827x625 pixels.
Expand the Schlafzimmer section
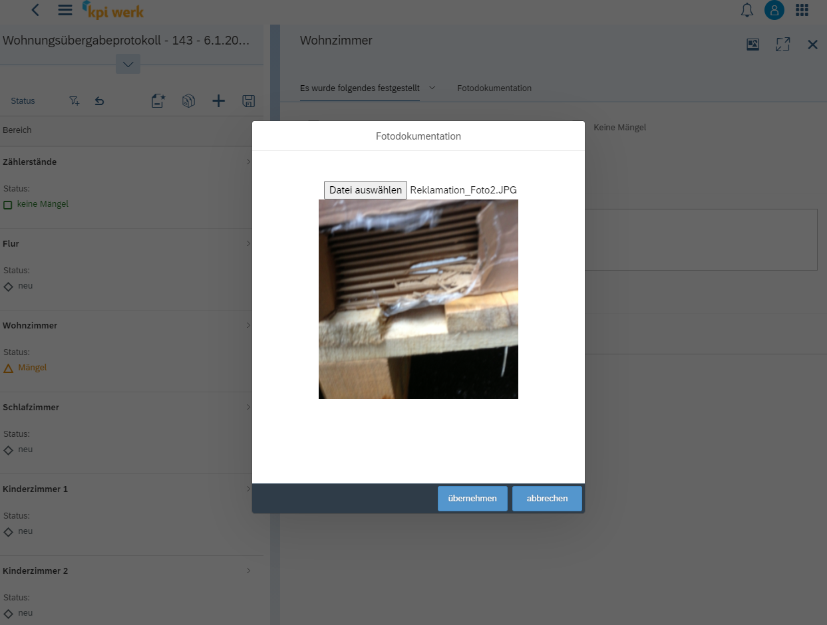pos(248,407)
